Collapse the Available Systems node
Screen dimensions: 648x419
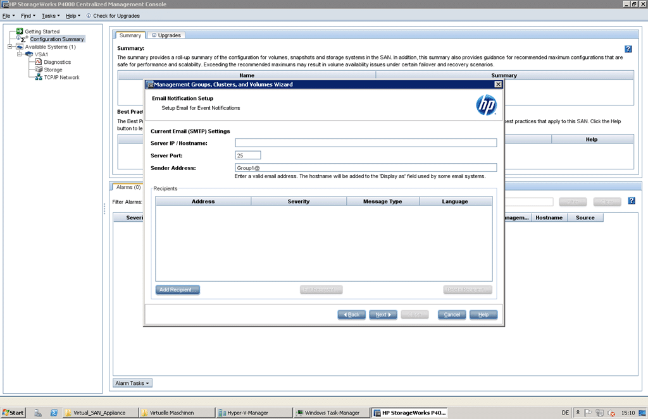pyautogui.click(x=10, y=47)
